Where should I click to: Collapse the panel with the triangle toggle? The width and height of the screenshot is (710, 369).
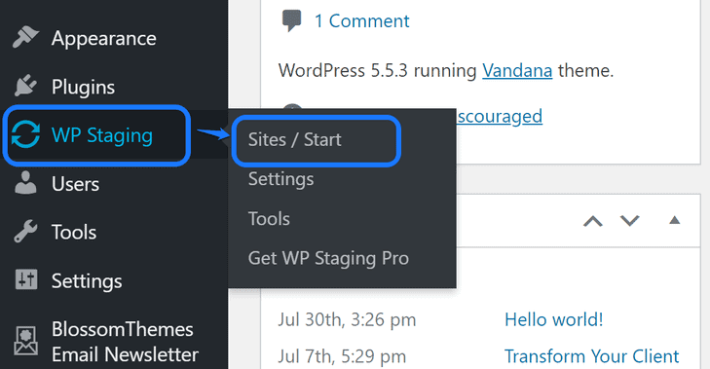tap(675, 220)
